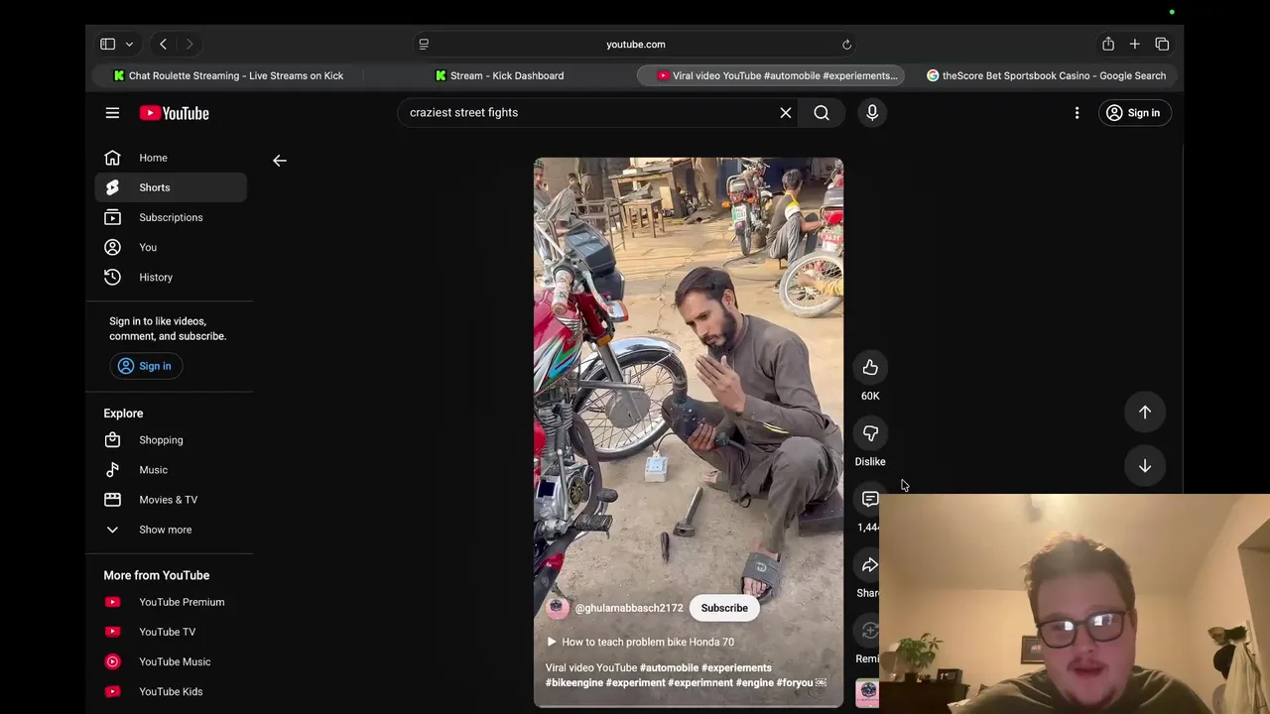Go to next Short with down arrow
The height and width of the screenshot is (714, 1270).
[1145, 466]
